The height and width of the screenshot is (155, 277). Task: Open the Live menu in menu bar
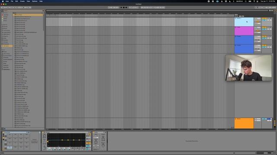coord(7,1)
